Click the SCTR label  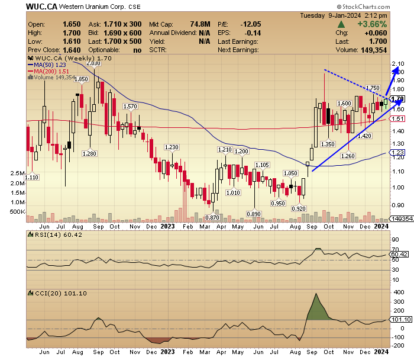click(x=158, y=50)
